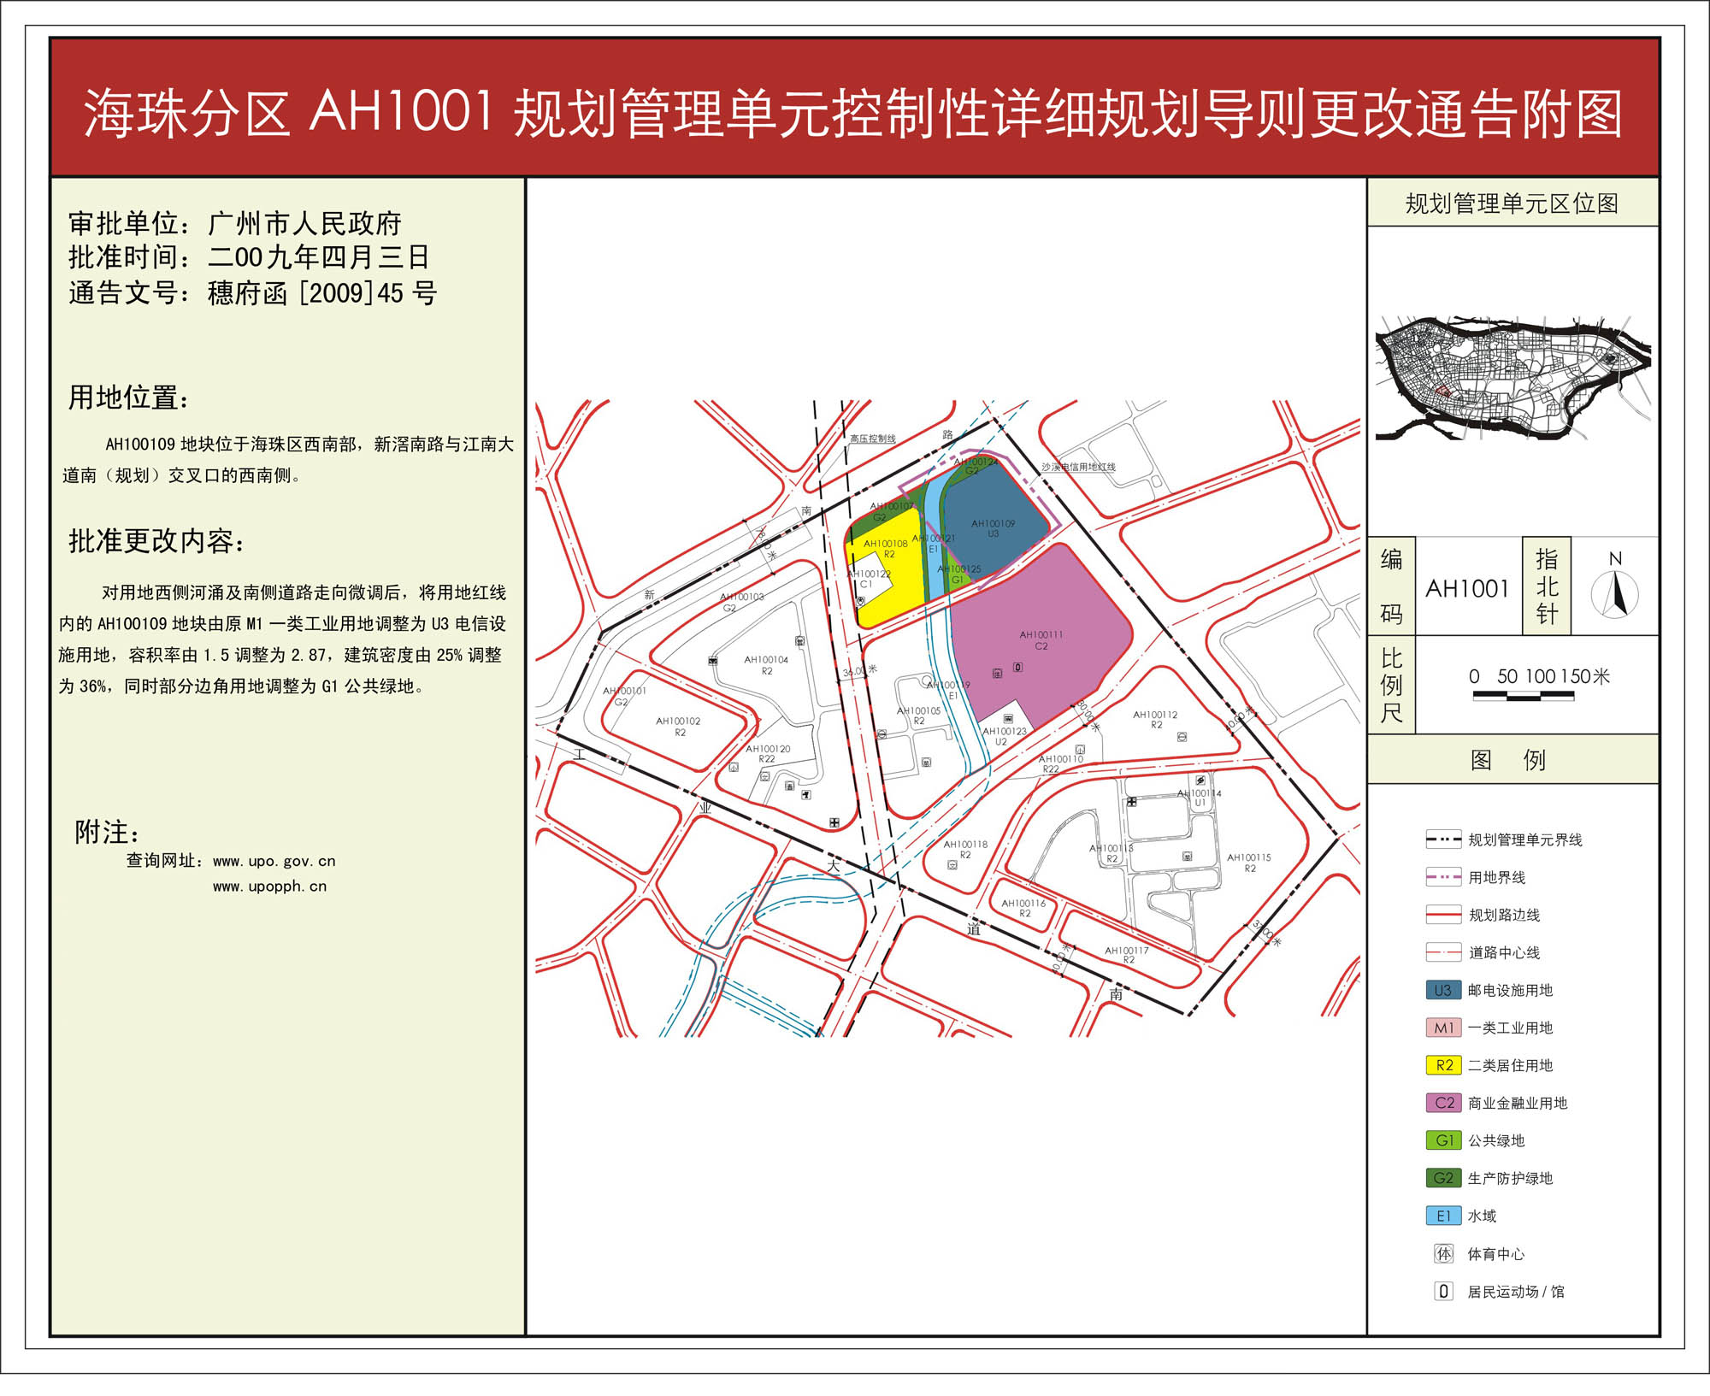Screen dimensions: 1710x1396
Task: Click the blue U3 legend color swatch
Action: [x=1443, y=990]
